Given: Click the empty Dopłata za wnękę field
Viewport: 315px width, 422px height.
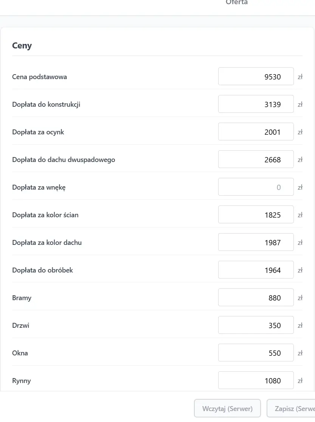Looking at the screenshot, I should point(256,187).
